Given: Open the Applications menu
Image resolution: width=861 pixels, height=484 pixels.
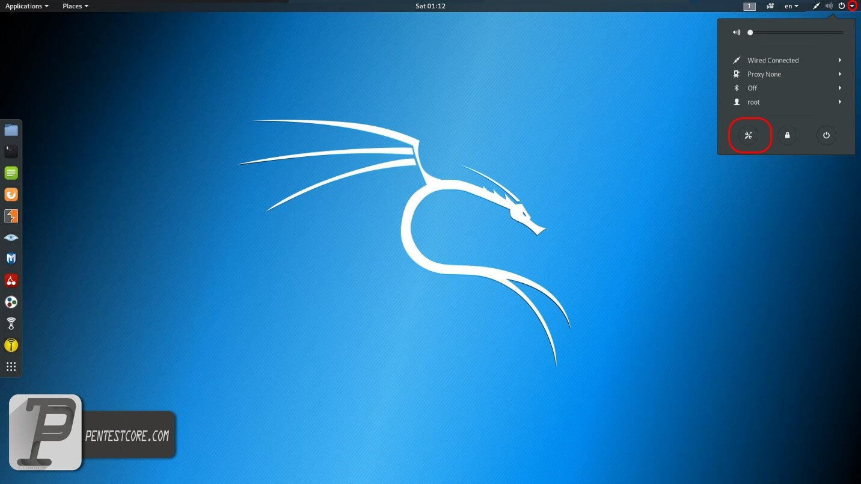Looking at the screenshot, I should [x=27, y=6].
